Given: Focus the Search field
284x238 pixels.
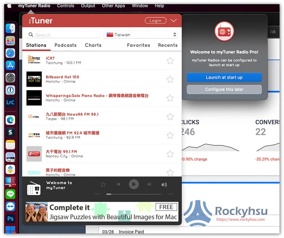Looking at the screenshot, I should coord(63,35).
